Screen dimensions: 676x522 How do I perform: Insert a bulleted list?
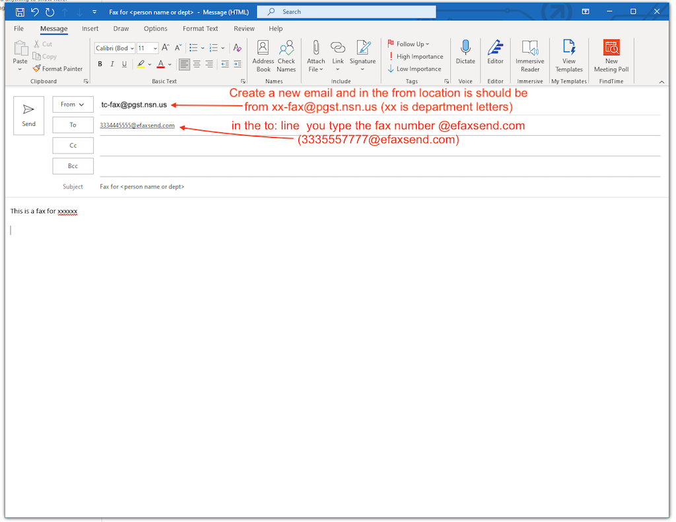click(193, 47)
